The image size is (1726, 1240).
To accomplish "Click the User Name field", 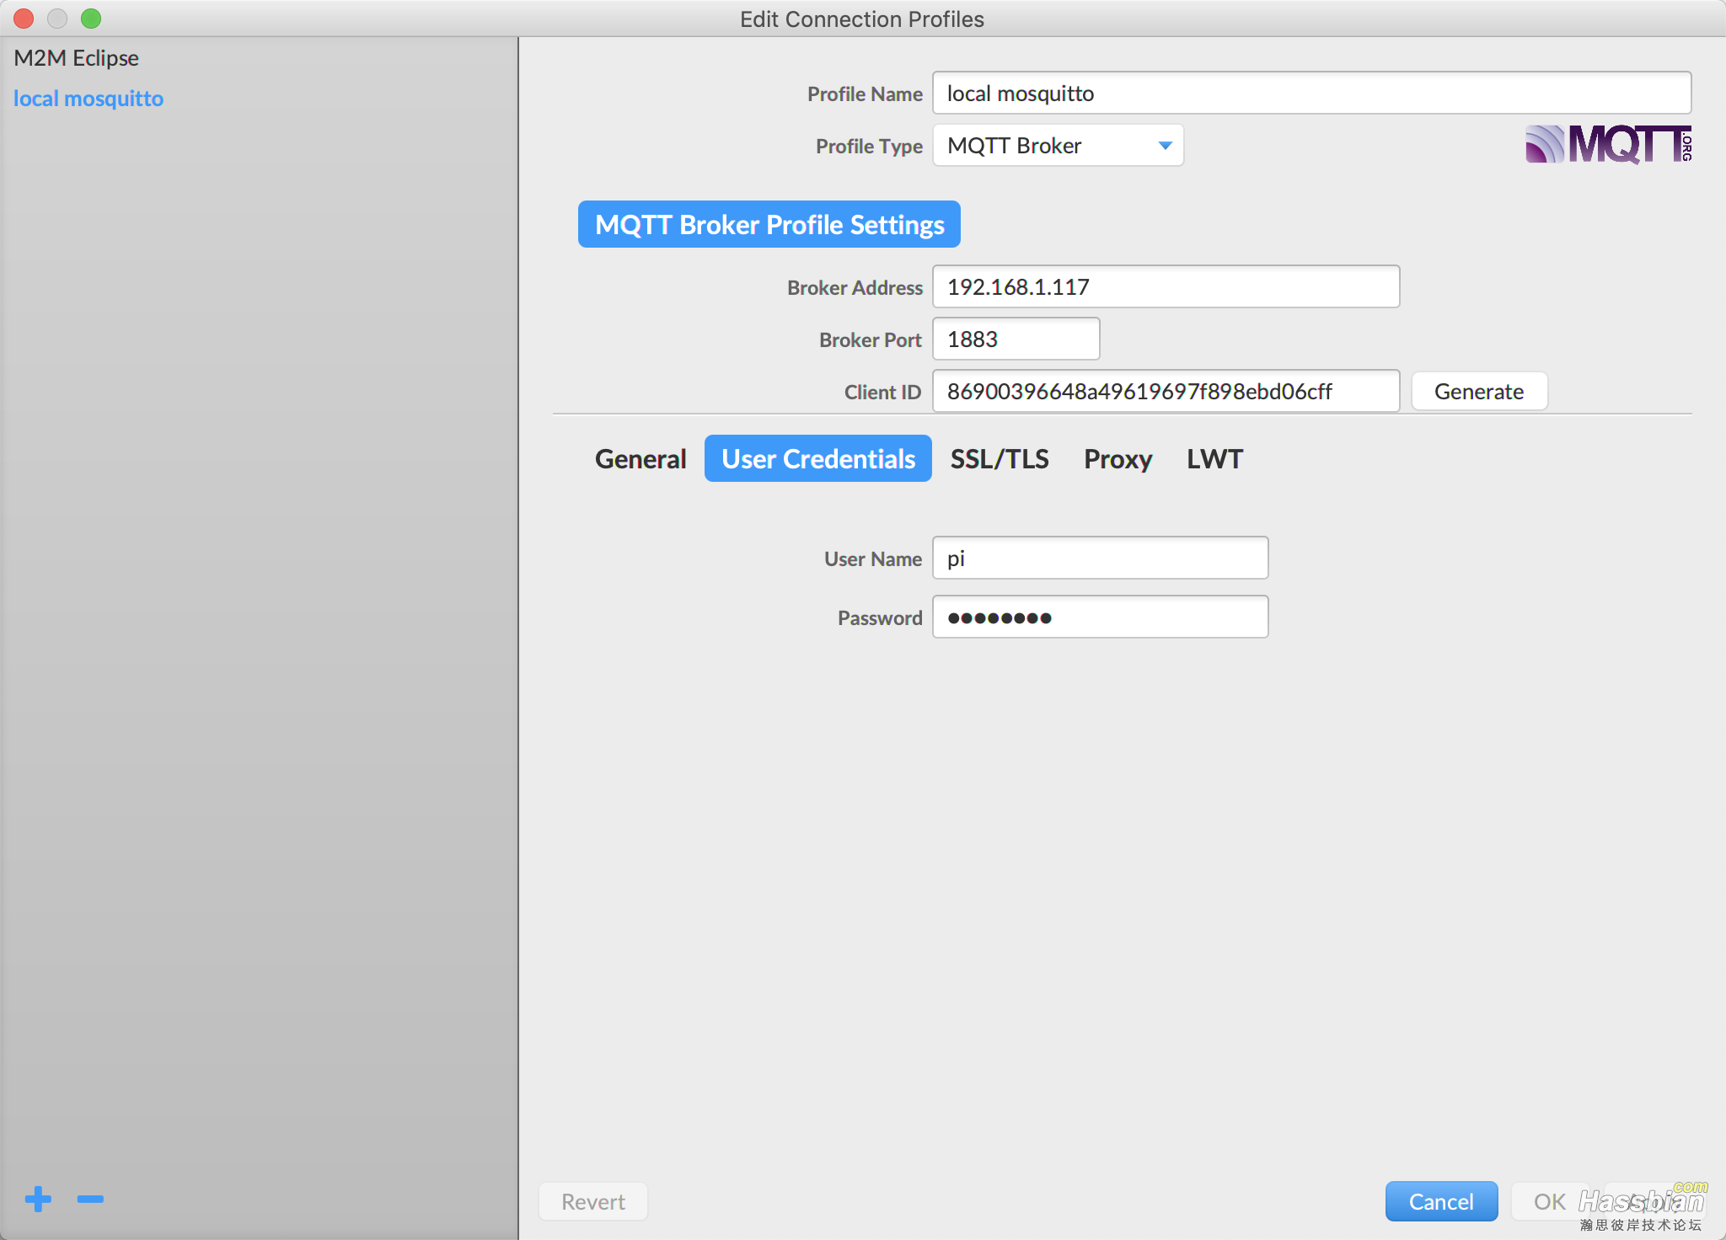I will (x=1100, y=559).
